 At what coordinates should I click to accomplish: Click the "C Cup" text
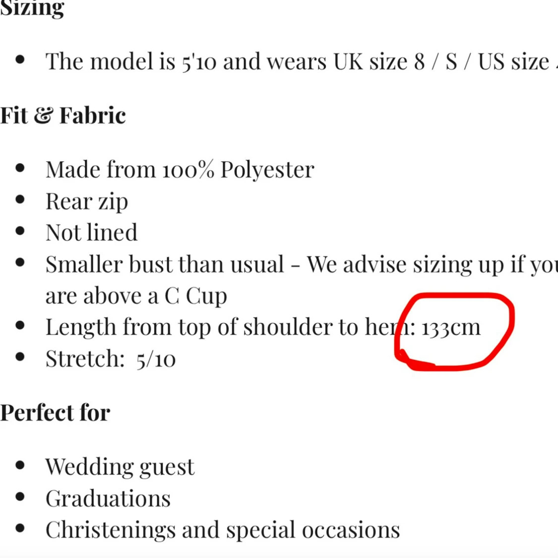(x=195, y=296)
